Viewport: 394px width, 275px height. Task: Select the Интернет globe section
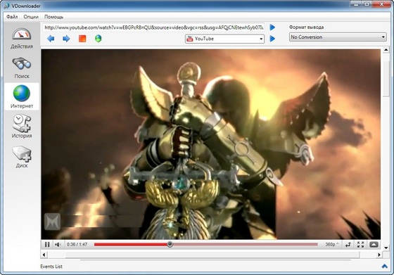(x=22, y=96)
